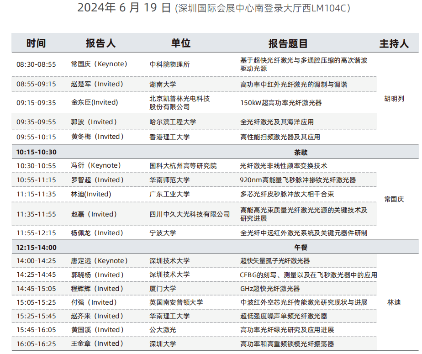Select title 超低强度噪声单频光纤激光器
The height and width of the screenshot is (354, 422).
tap(284, 316)
